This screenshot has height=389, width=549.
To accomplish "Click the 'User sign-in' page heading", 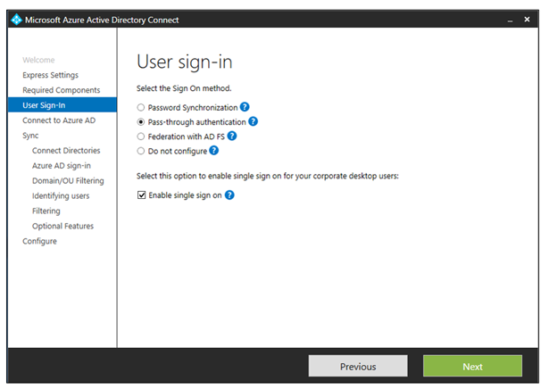I will pyautogui.click(x=185, y=62).
